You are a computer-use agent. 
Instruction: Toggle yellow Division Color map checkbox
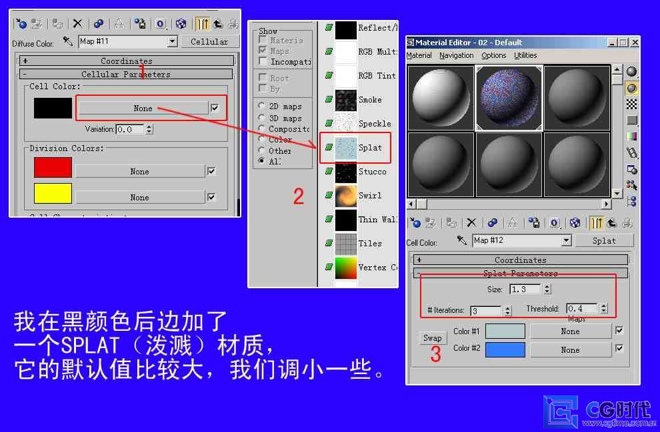[x=212, y=196]
